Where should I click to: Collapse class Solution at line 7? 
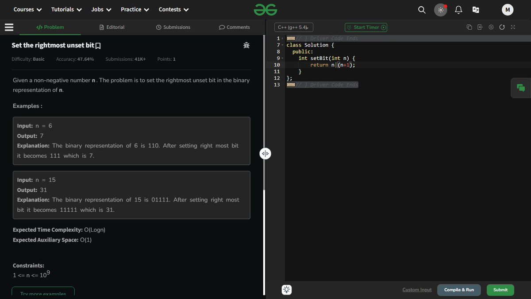[283, 45]
